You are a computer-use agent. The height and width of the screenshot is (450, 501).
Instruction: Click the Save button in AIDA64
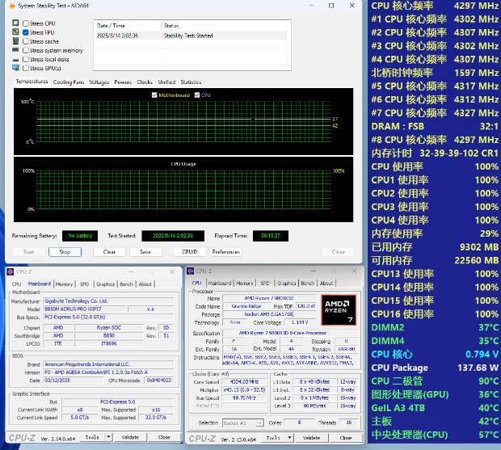tap(145, 252)
